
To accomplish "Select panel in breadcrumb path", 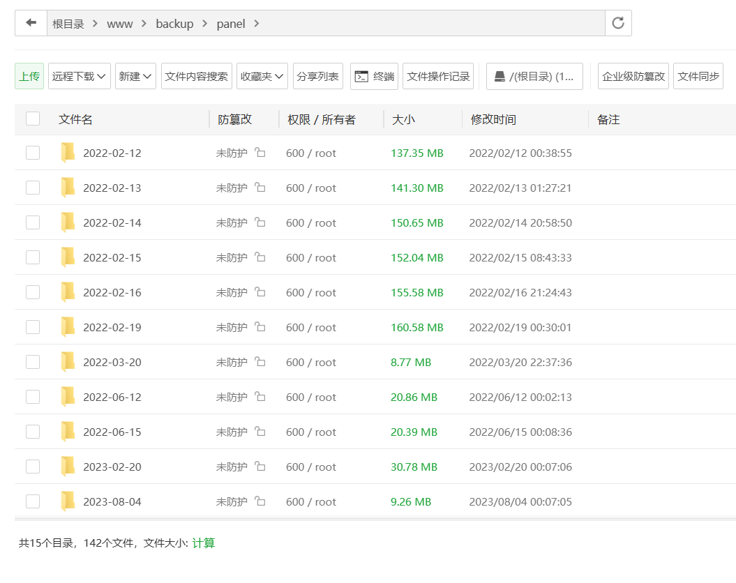I will [x=230, y=24].
